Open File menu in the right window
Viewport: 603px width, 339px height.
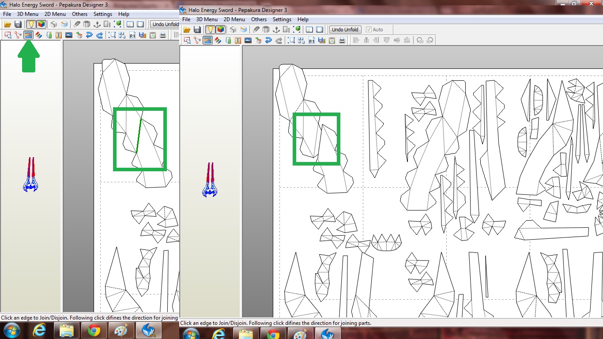coord(186,19)
